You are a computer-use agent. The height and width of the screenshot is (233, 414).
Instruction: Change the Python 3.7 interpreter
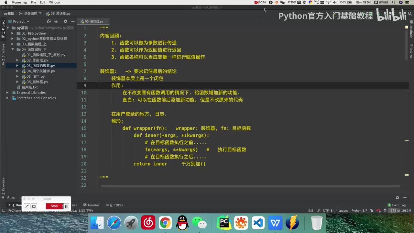click(359, 211)
